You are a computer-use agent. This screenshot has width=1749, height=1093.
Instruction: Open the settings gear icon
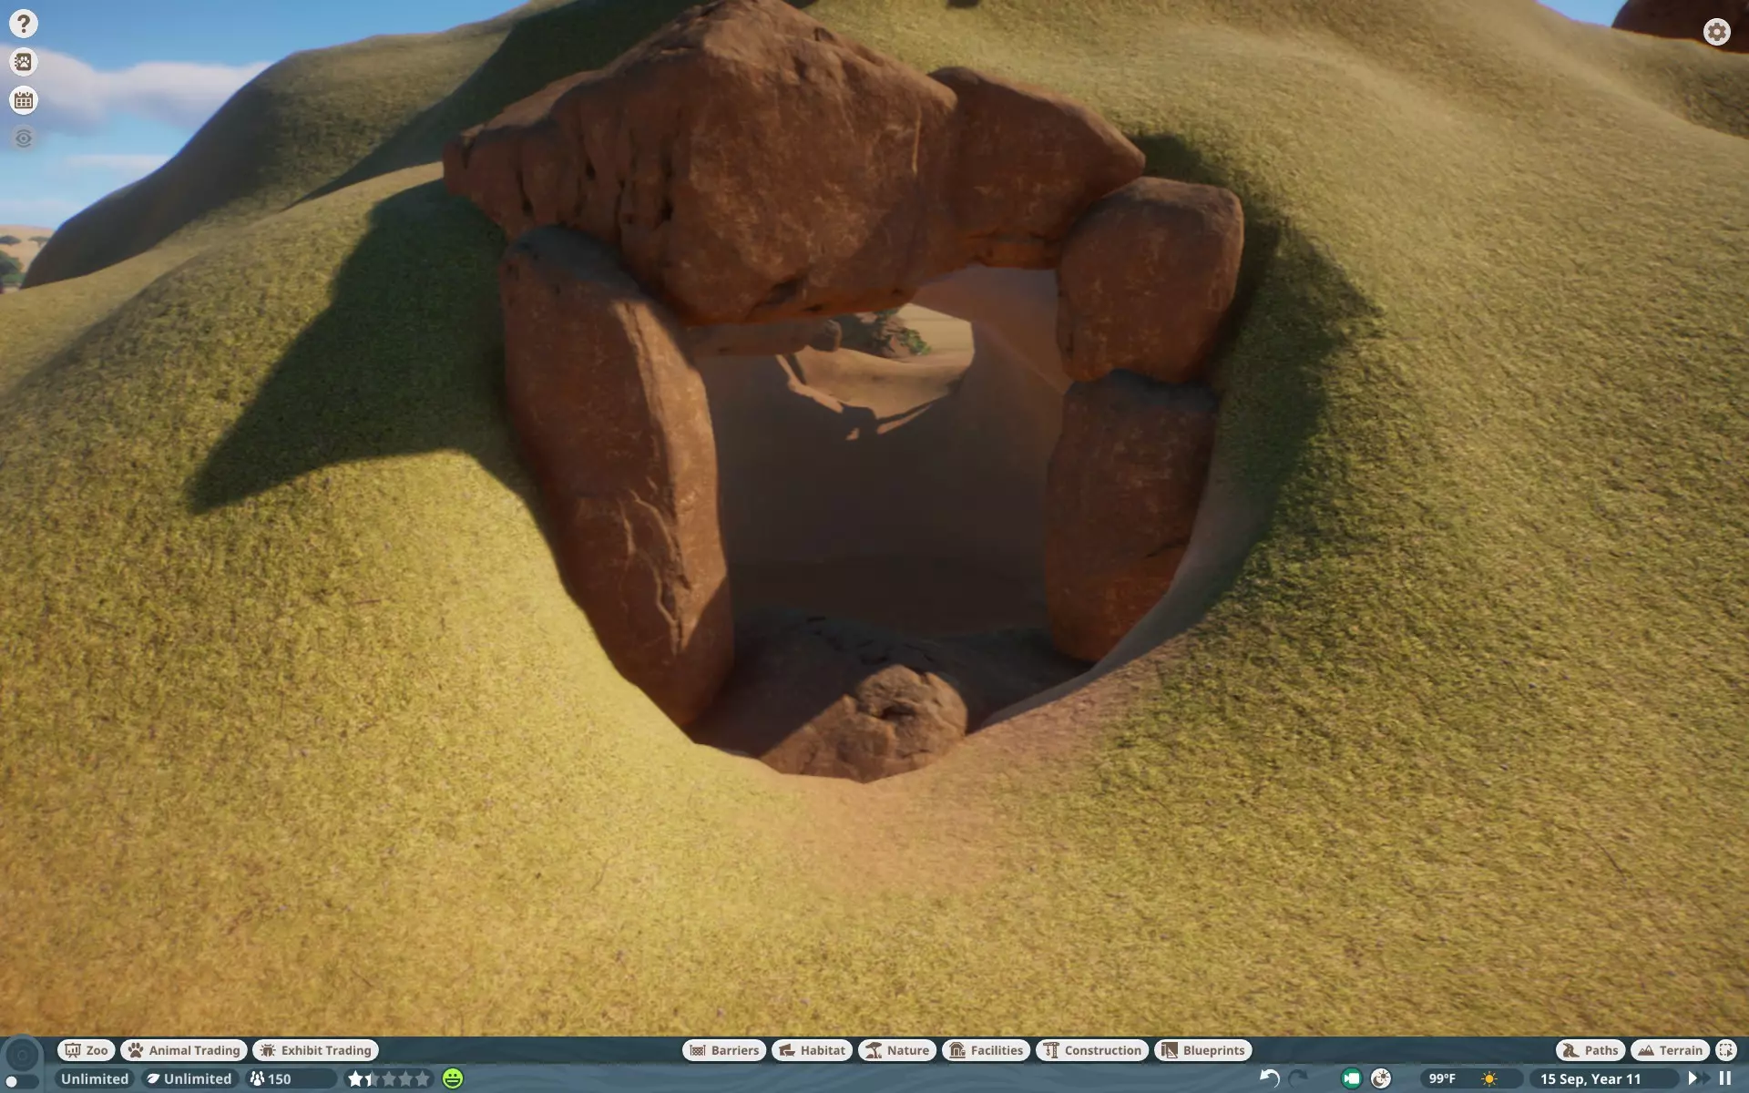(x=1716, y=33)
